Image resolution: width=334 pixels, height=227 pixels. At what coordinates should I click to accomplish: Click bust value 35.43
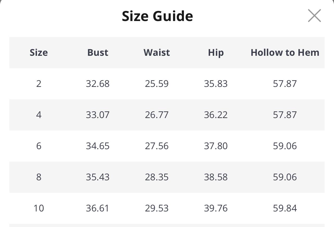[98, 177]
